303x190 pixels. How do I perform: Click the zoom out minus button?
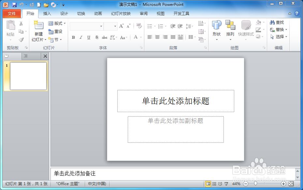[246, 184]
